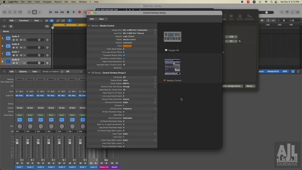Select the Oxygen 49 keyboard device thumbnail
This screenshot has height=170, width=302.
click(x=172, y=37)
